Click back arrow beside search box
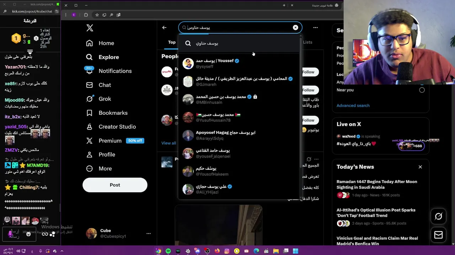This screenshot has width=455, height=255. click(164, 28)
